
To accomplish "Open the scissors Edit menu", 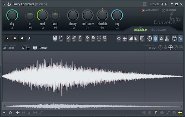I will tap(68, 38).
